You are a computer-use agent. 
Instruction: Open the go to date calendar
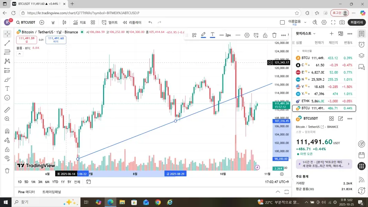[x=88, y=182]
